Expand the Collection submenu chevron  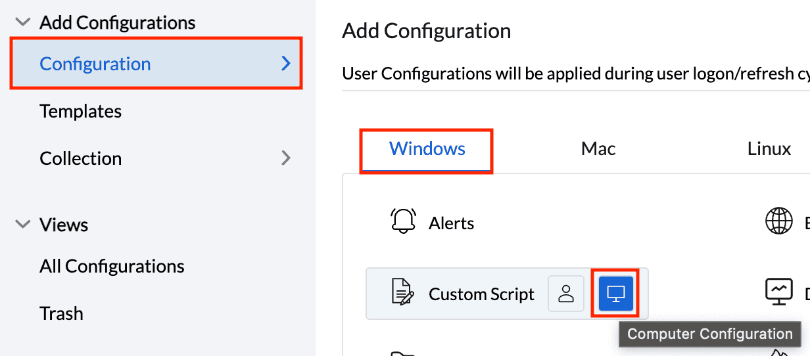pos(286,158)
